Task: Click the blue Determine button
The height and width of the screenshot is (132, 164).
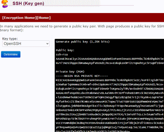Action: pyautogui.click(x=11, y=54)
